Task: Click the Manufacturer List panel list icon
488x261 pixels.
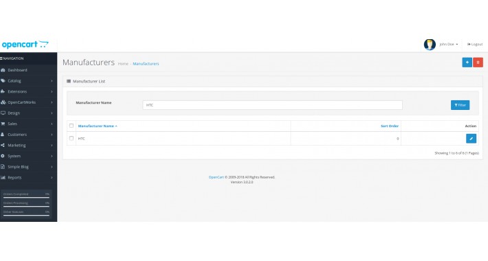Action: tap(69, 81)
